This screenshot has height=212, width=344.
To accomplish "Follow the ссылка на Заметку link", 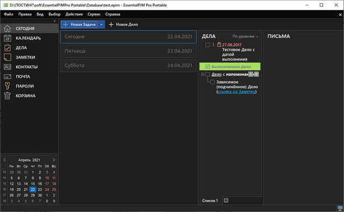I will click(236, 92).
